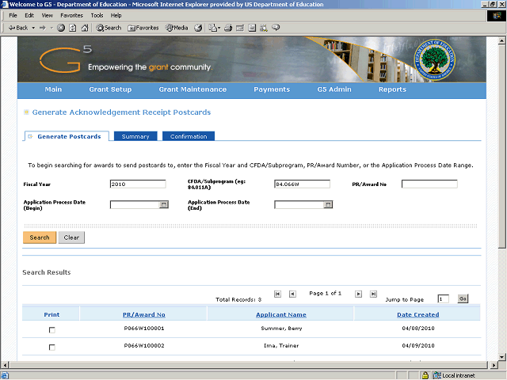Go to first results page icon
The image size is (507, 380).
(277, 294)
